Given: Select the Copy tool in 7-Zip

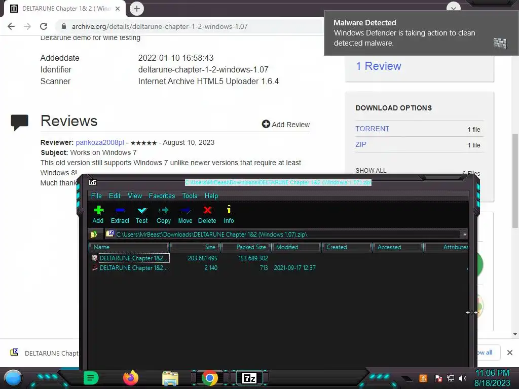Looking at the screenshot, I should [x=164, y=214].
